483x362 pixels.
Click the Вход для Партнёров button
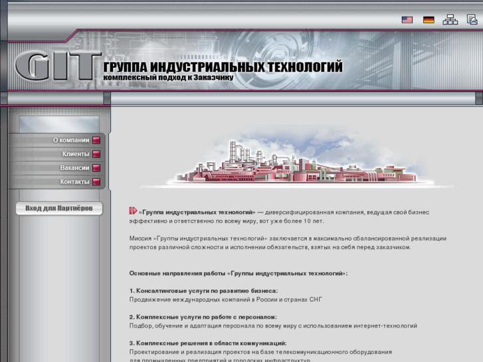coord(59,209)
